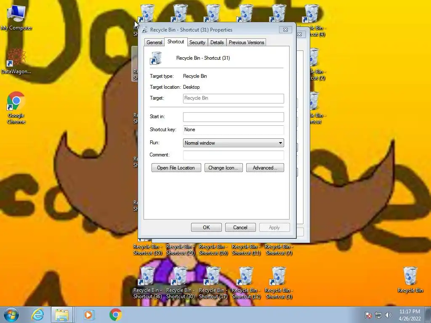The image size is (431, 323).
Task: Close the Properties window behind the front dialog
Action: pyautogui.click(x=300, y=34)
